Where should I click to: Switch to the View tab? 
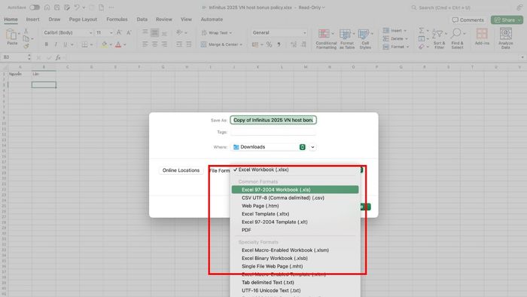pyautogui.click(x=186, y=20)
